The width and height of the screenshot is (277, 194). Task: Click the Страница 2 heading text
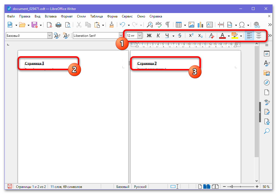click(147, 63)
